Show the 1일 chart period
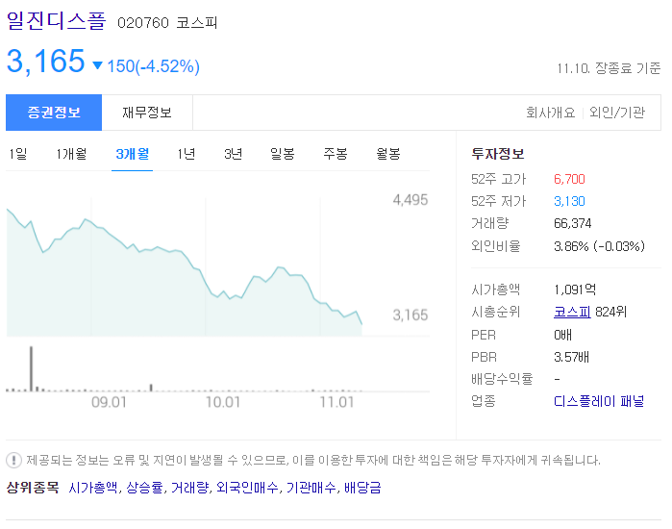672x529 pixels. 18,154
